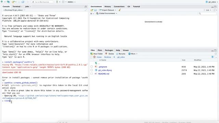Click the go up directory green arrow
Screen dimensions: 219x123
tap(96, 63)
